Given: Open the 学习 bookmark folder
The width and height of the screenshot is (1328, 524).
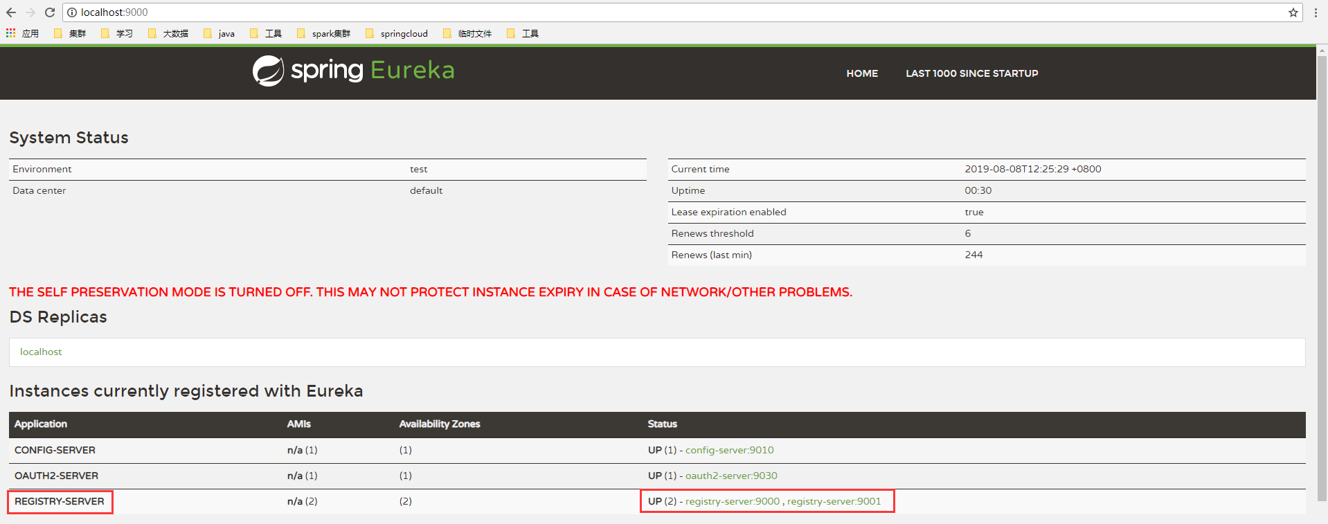Looking at the screenshot, I should pyautogui.click(x=117, y=33).
